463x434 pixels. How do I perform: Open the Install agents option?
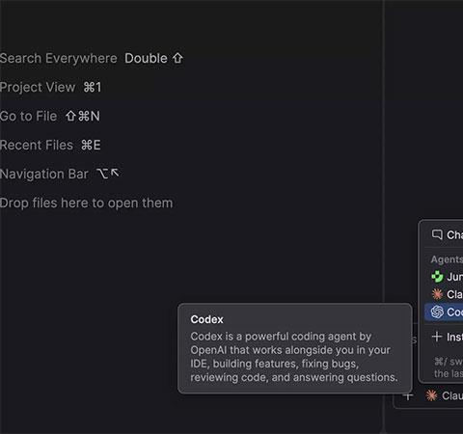pos(444,337)
